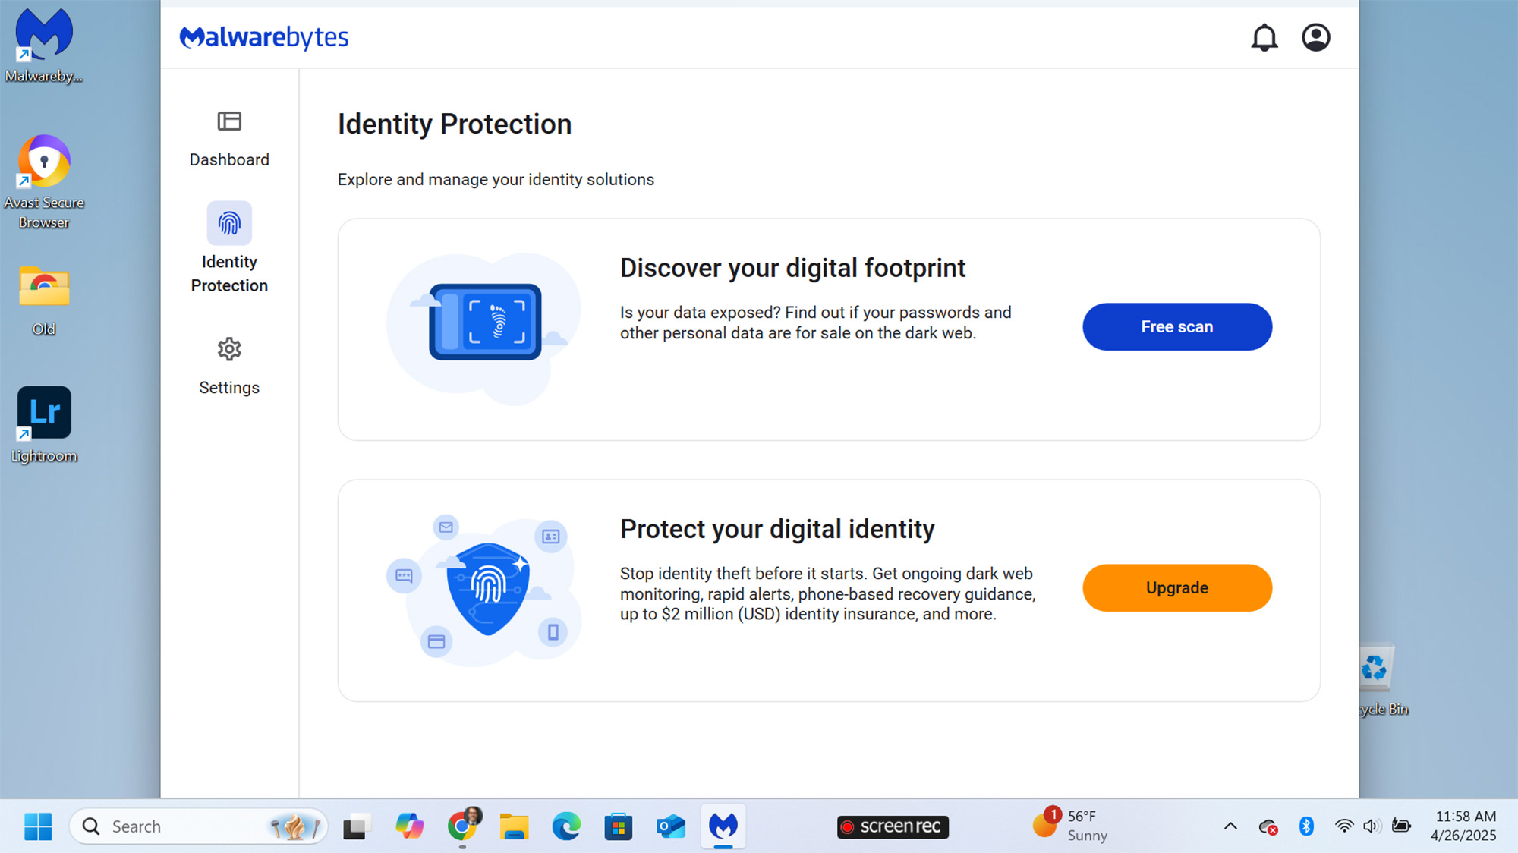This screenshot has width=1518, height=853.
Task: Click the Windows Start button
Action: (x=38, y=826)
